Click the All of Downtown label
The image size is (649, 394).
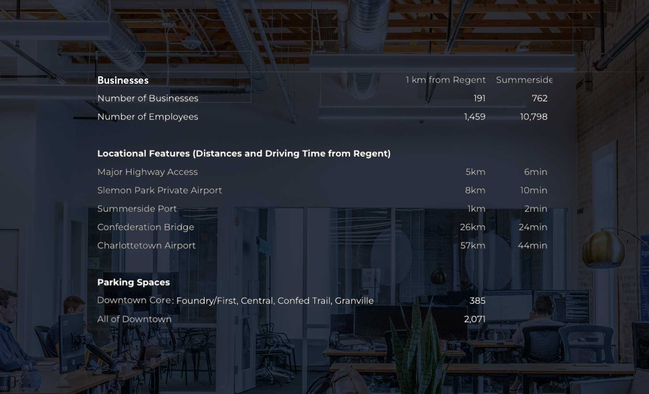[x=134, y=319]
